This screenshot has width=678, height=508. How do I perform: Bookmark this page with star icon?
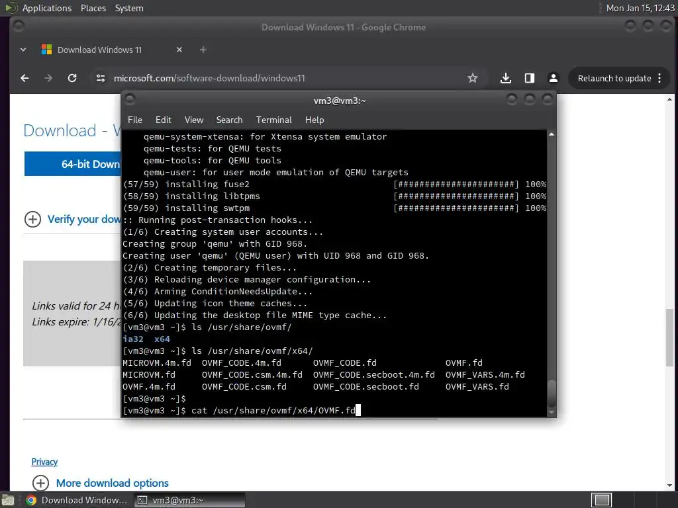pos(473,78)
